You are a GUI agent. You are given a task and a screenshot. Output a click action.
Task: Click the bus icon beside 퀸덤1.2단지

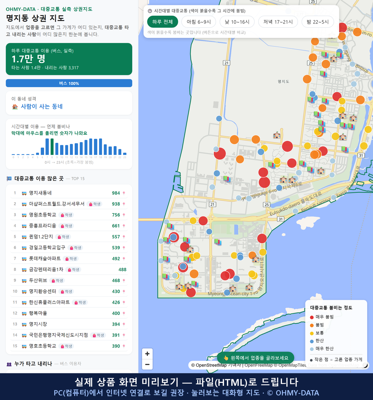click(x=24, y=237)
